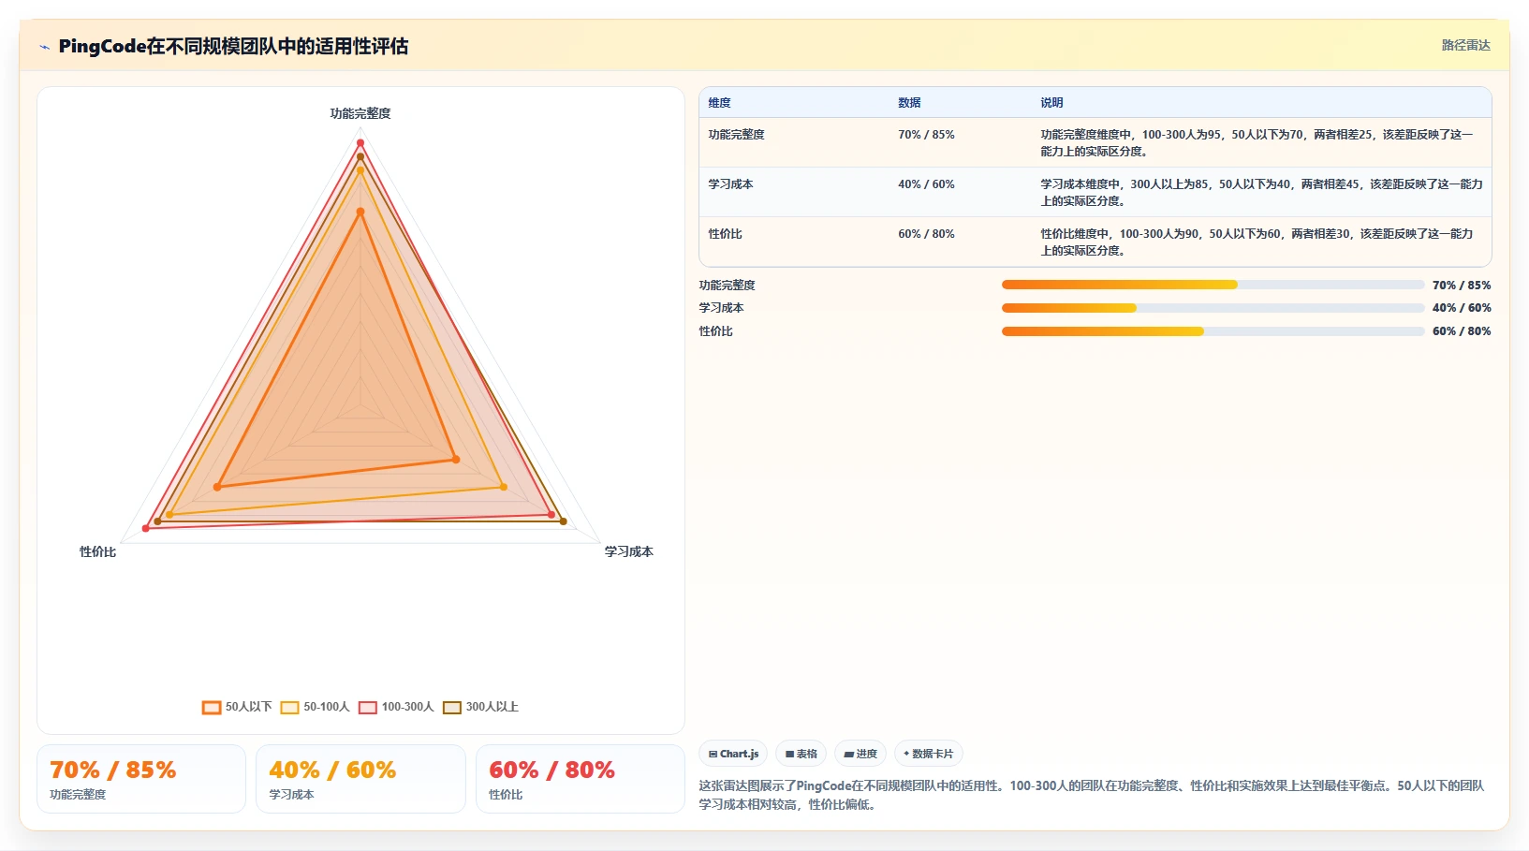Open the 70% / 85% 功能完整度 stat card
This screenshot has height=851, width=1529.
pyautogui.click(x=141, y=779)
